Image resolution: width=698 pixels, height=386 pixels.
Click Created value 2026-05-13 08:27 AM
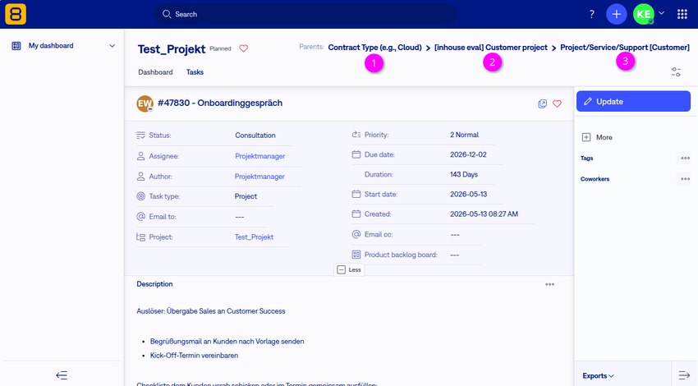[x=484, y=214]
